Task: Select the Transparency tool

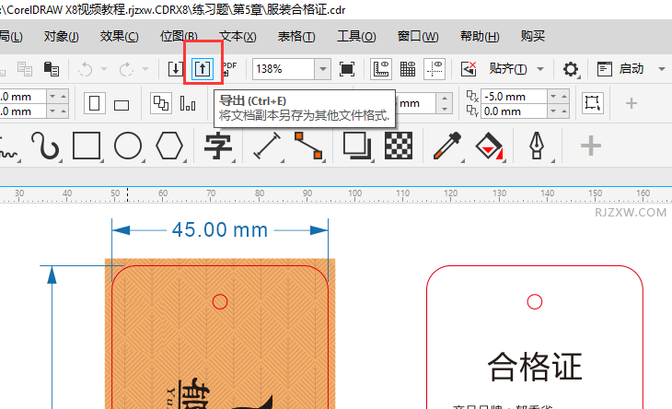Action: pos(399,146)
